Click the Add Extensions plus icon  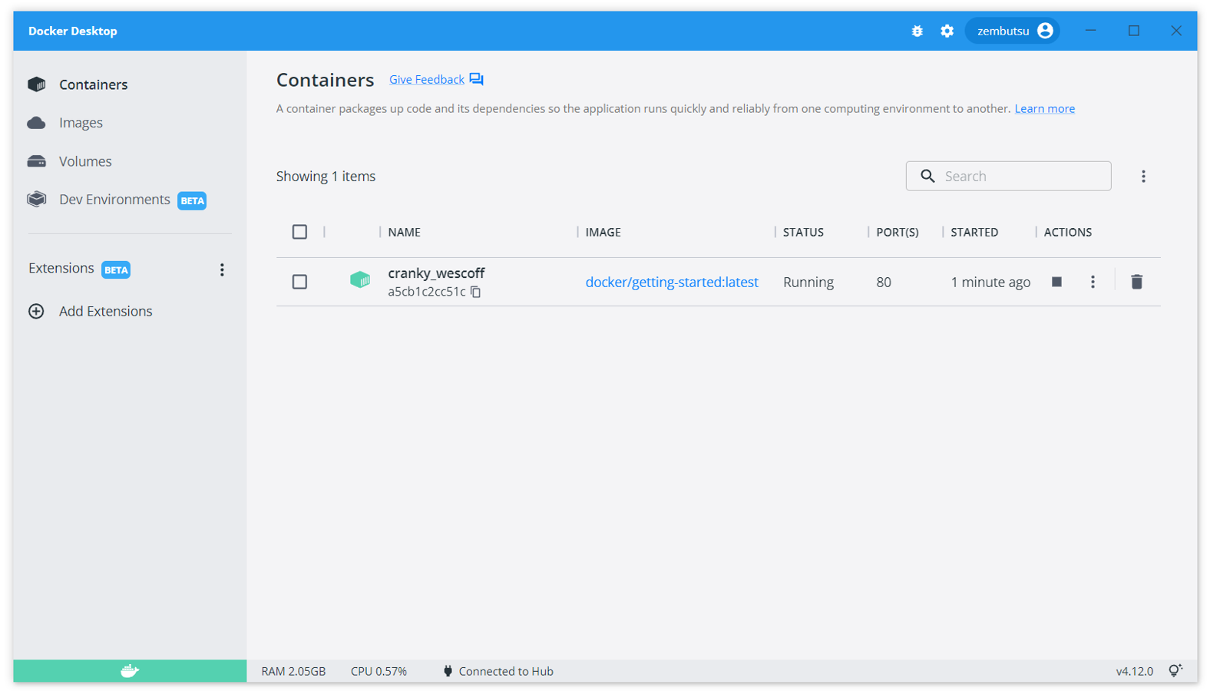point(36,311)
